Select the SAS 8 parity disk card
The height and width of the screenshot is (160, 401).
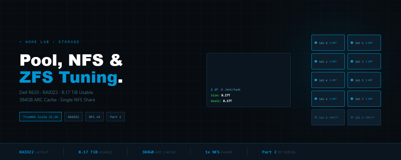pyautogui.click(x=328, y=117)
